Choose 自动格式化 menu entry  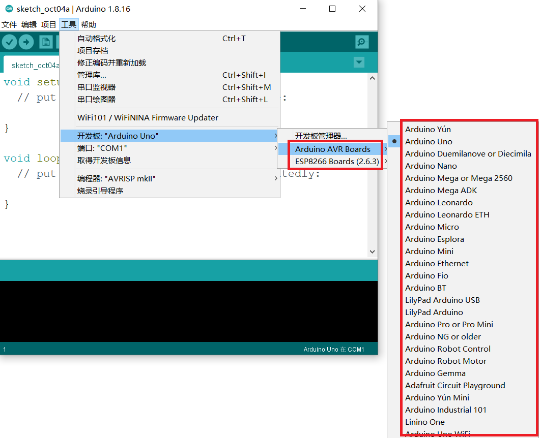click(170, 39)
